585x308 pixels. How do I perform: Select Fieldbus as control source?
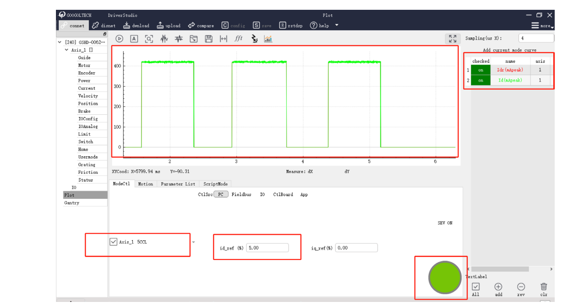click(241, 195)
